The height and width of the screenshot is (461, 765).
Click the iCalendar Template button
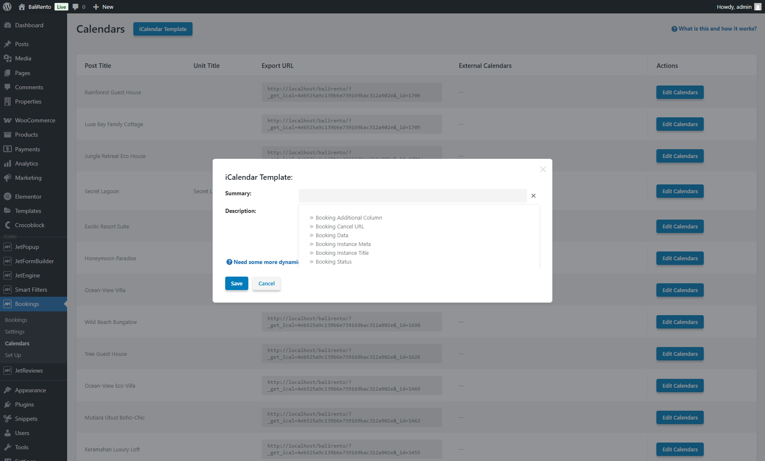[x=163, y=29]
